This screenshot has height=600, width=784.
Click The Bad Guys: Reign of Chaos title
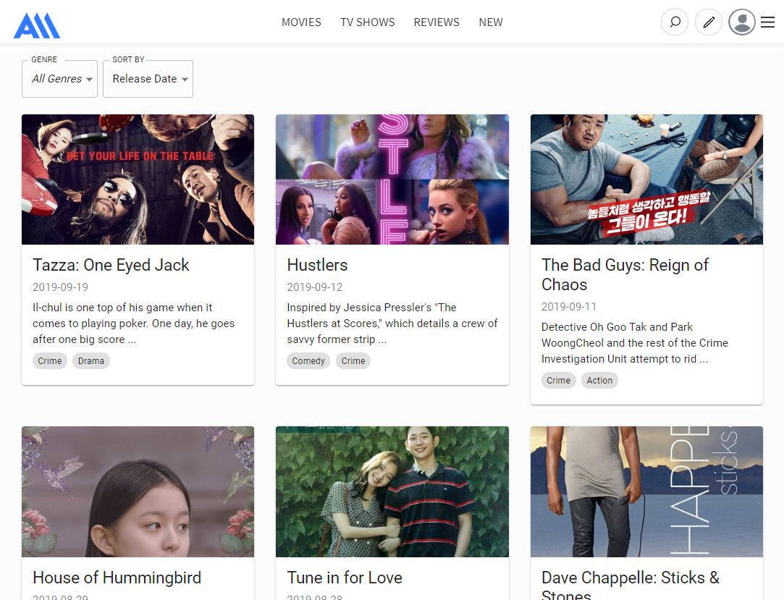pos(625,274)
